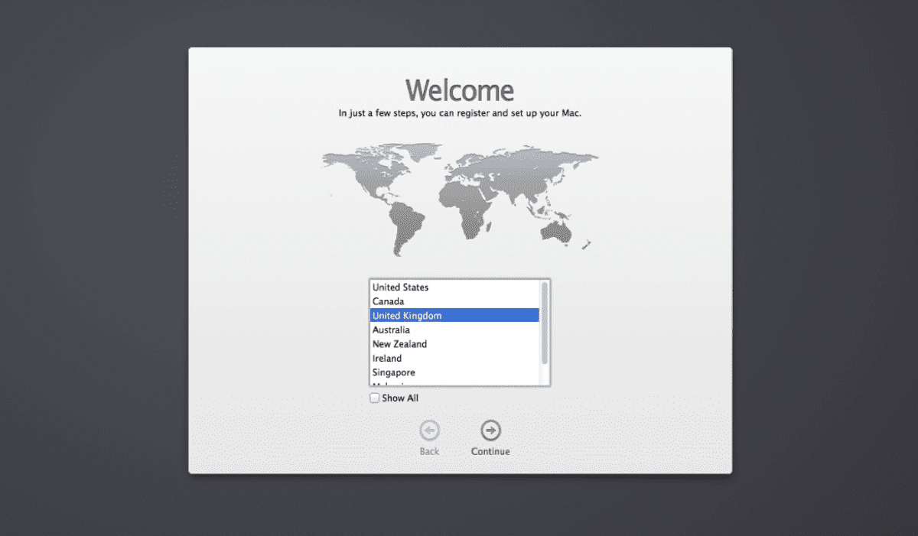This screenshot has width=918, height=536.
Task: Click the Back text label
Action: 429,451
